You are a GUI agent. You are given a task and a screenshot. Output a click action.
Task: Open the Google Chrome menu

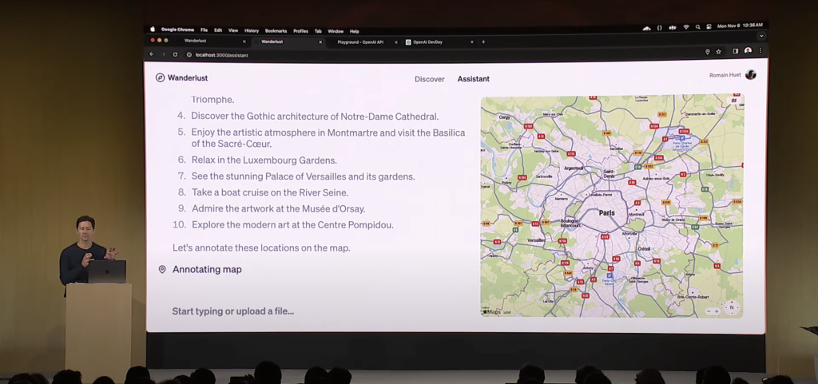pyautogui.click(x=177, y=30)
